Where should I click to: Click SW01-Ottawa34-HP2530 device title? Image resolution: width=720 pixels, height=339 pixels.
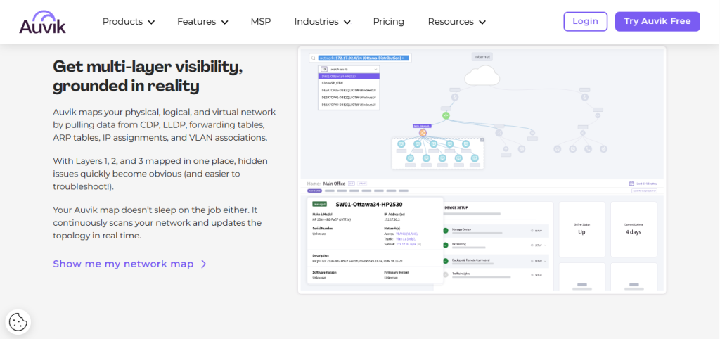(x=369, y=204)
